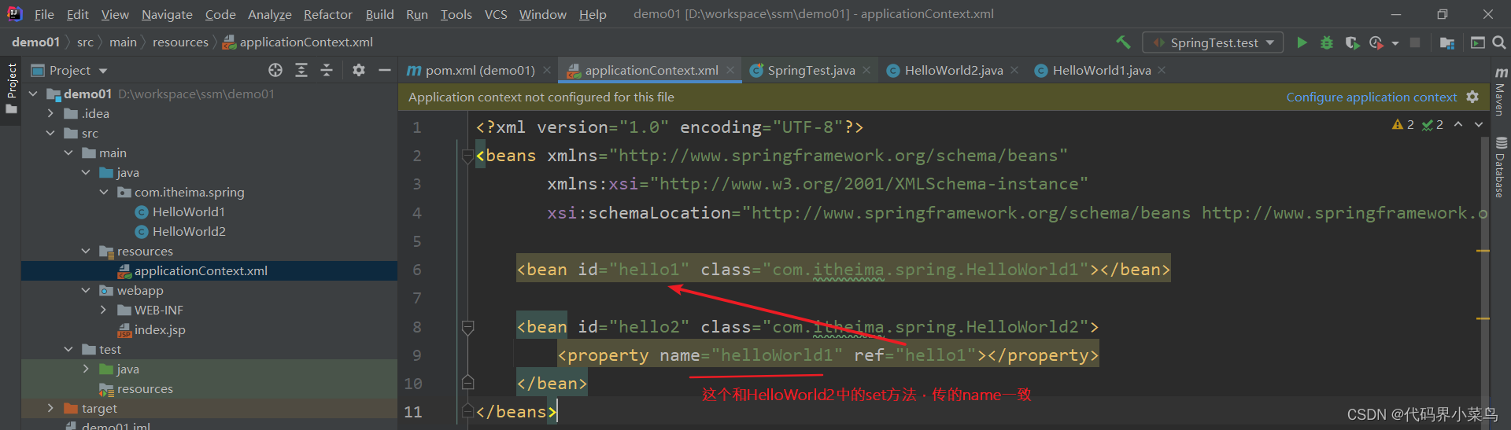1511x430 pixels.
Task: Click the warning stripe mark near line 6
Action: (1483, 251)
